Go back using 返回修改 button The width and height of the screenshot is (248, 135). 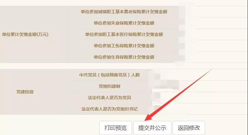189,128
